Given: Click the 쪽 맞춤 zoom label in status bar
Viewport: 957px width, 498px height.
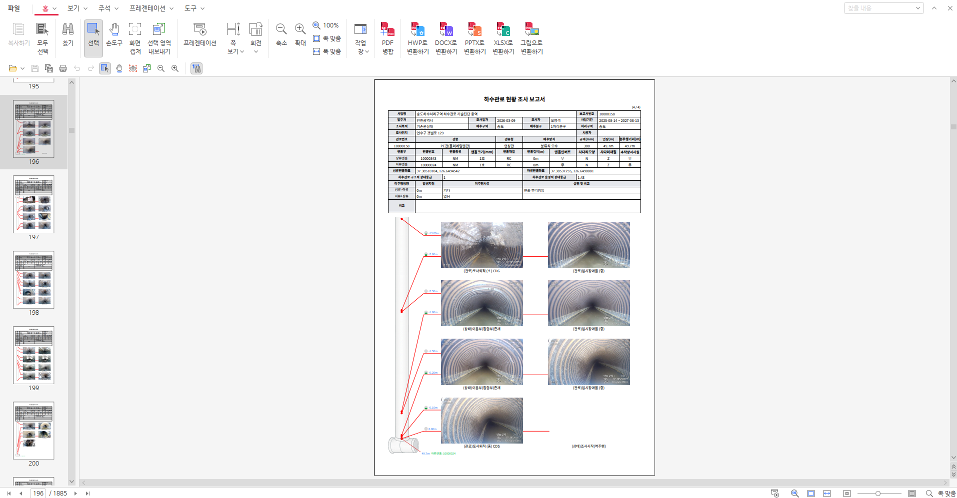Looking at the screenshot, I should 946,494.
